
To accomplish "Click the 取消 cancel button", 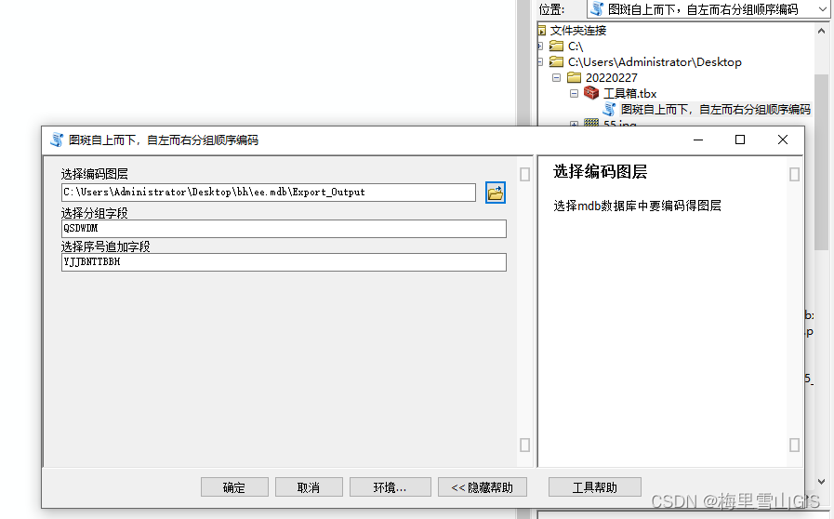I will pos(309,487).
